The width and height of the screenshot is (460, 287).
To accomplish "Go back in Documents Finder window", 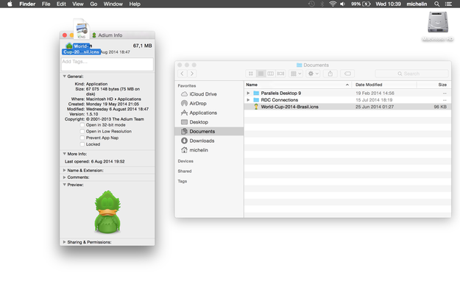I will click(183, 74).
